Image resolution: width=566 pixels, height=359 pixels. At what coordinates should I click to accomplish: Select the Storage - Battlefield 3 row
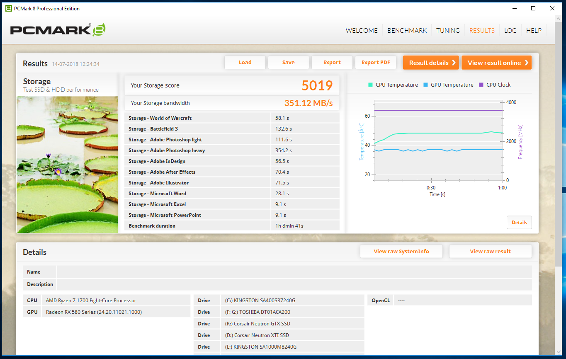point(232,129)
